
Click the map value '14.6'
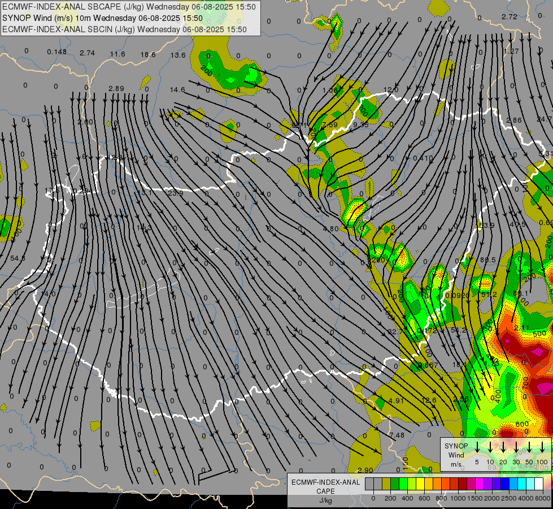pyautogui.click(x=177, y=90)
